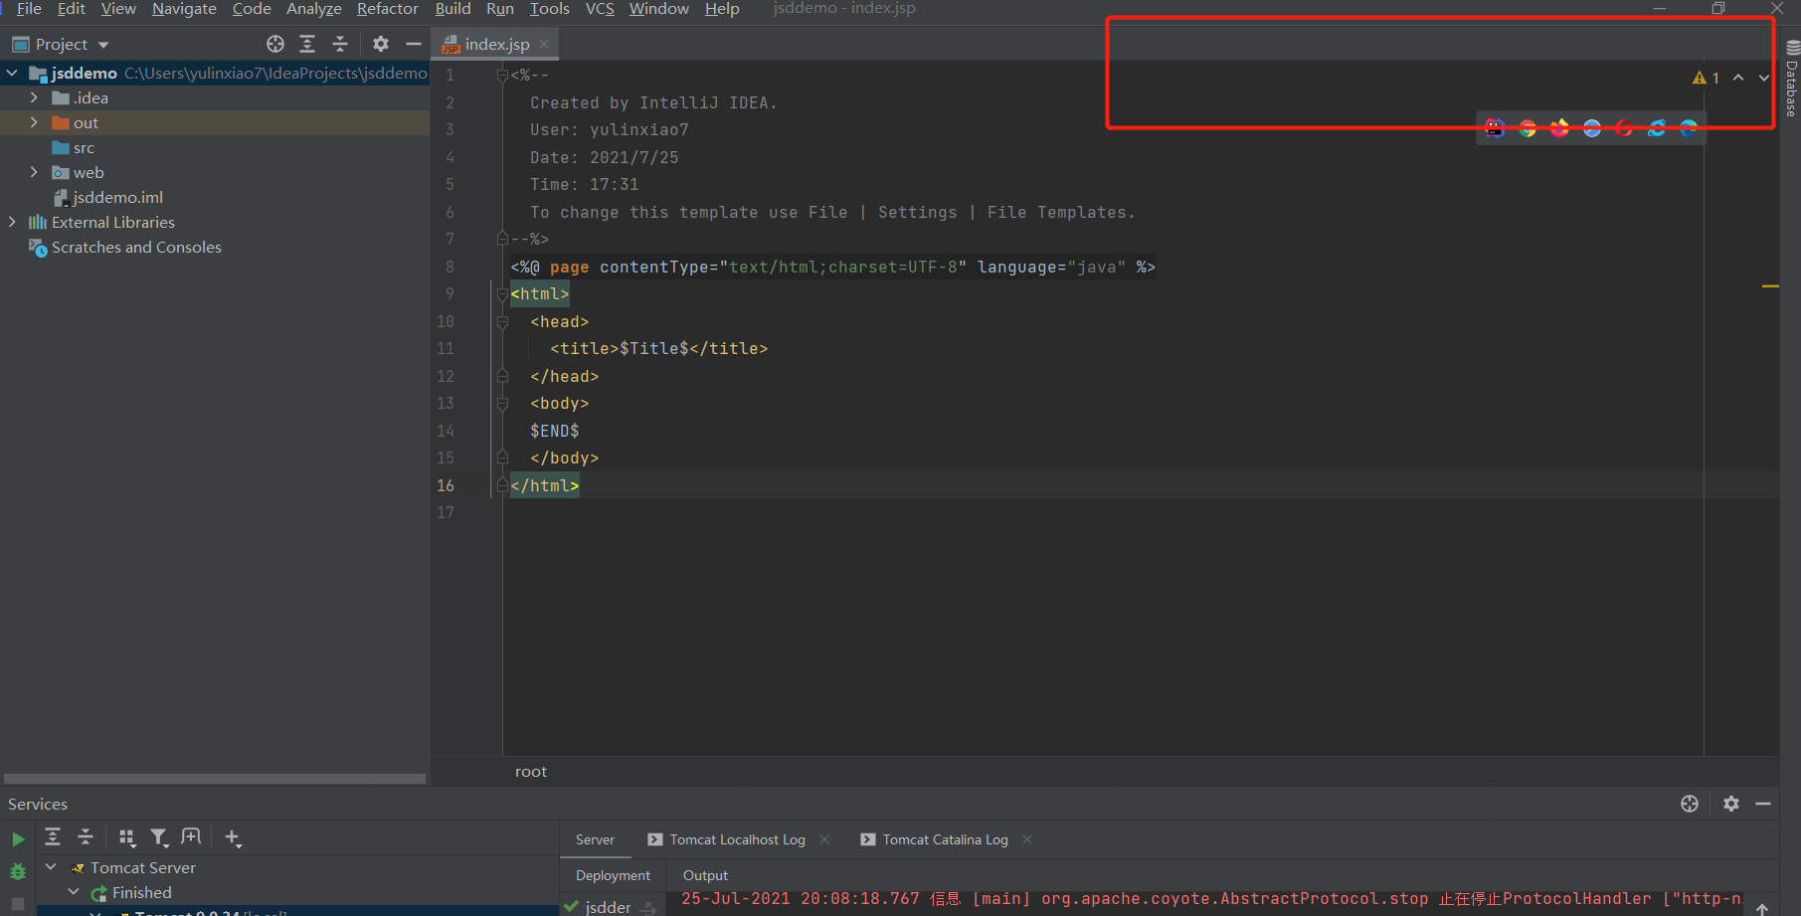Select opened file in Project view
The image size is (1801, 916).
[x=275, y=44]
